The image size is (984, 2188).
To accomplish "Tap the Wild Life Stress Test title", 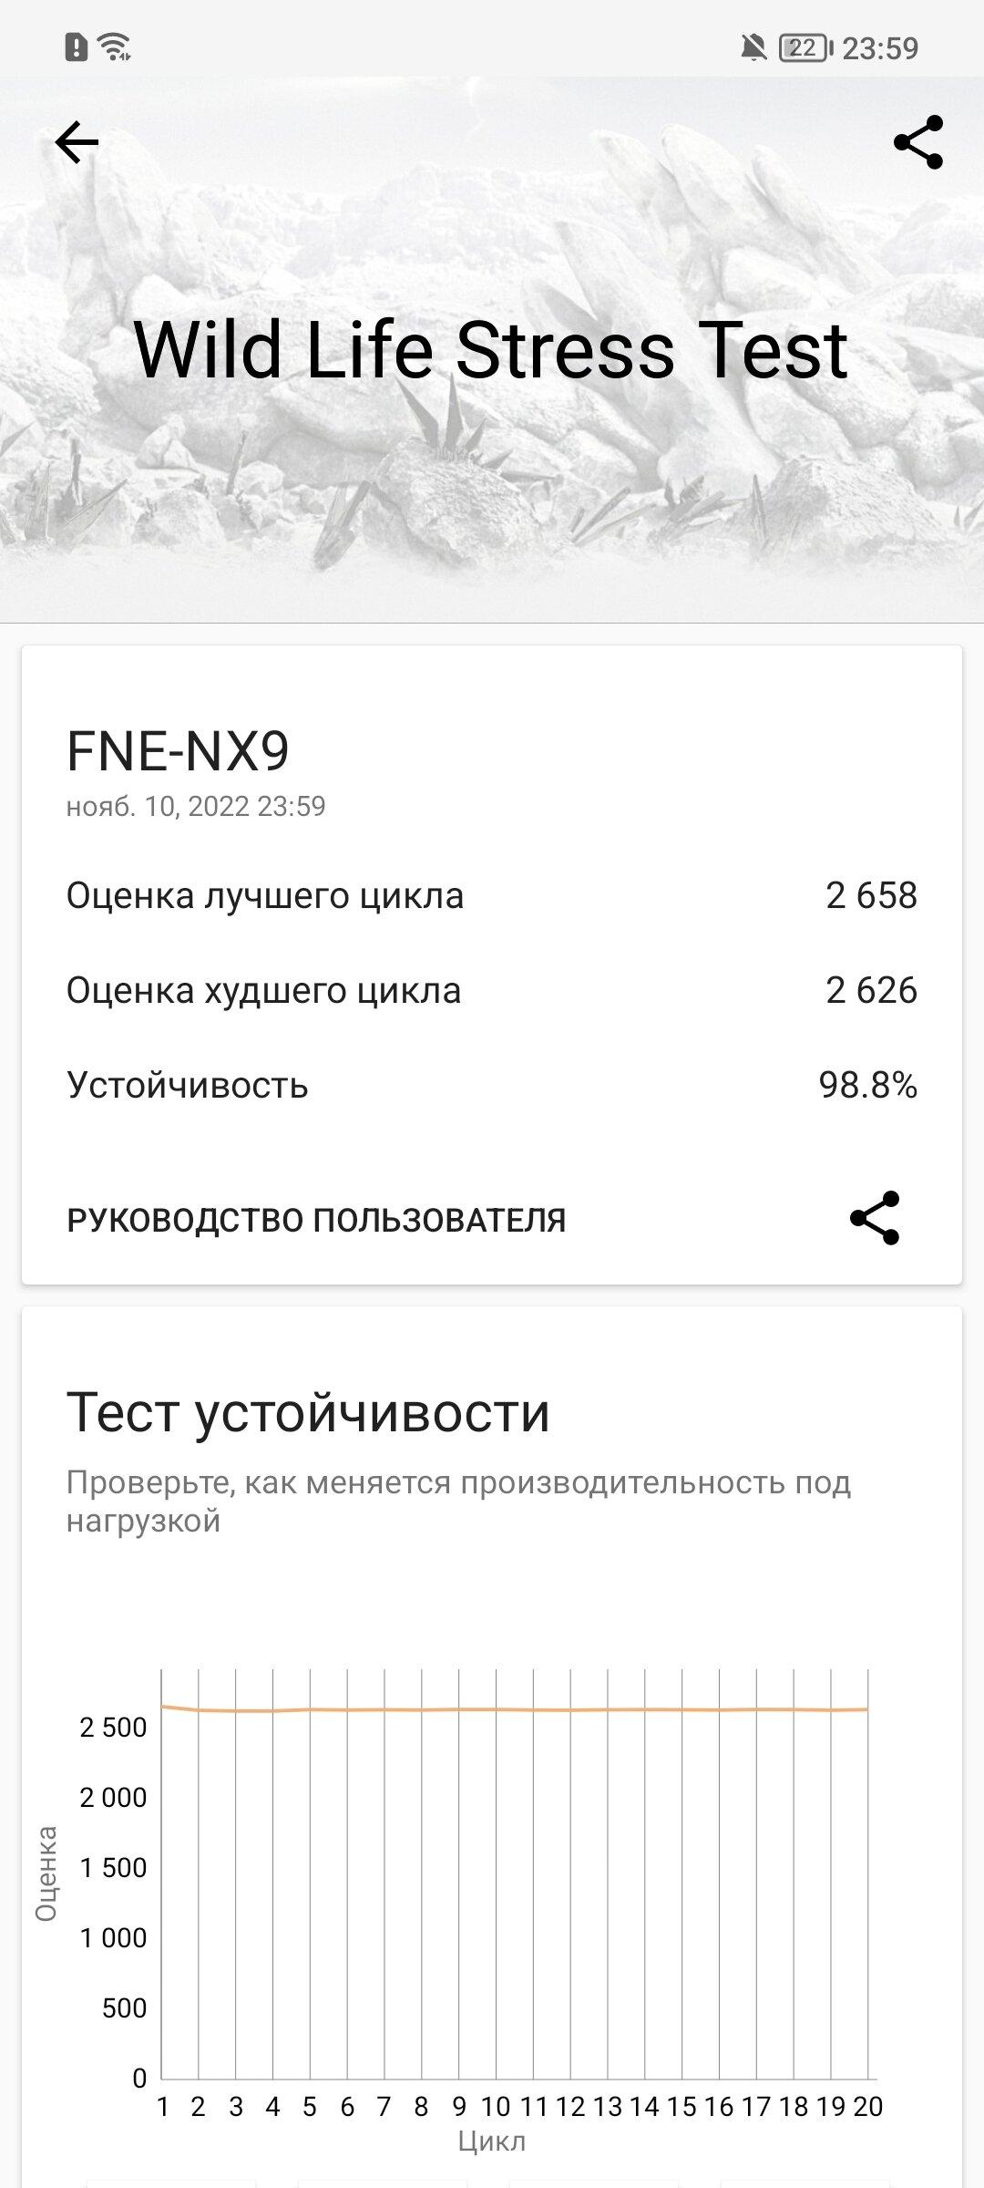I will click(491, 350).
